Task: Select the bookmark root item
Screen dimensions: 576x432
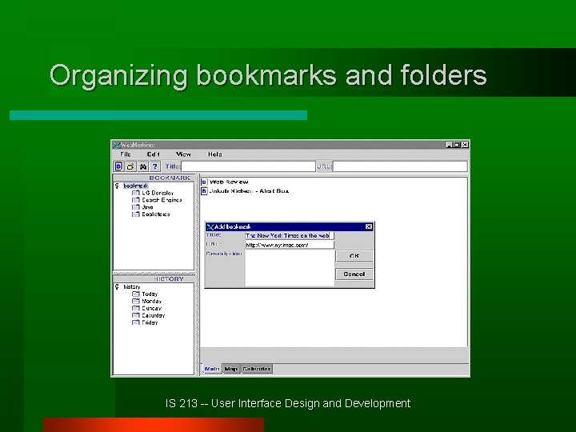Action: (x=136, y=186)
